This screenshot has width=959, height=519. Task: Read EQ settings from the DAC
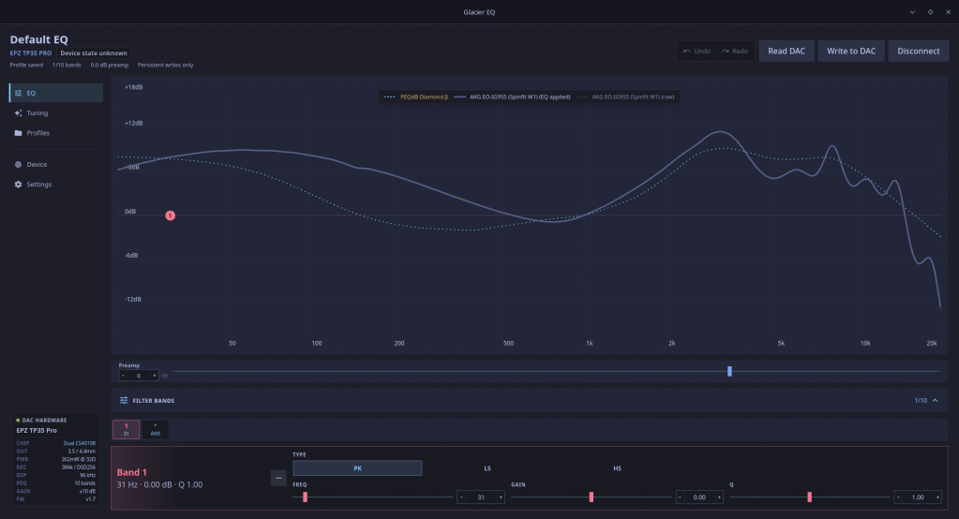(x=787, y=51)
